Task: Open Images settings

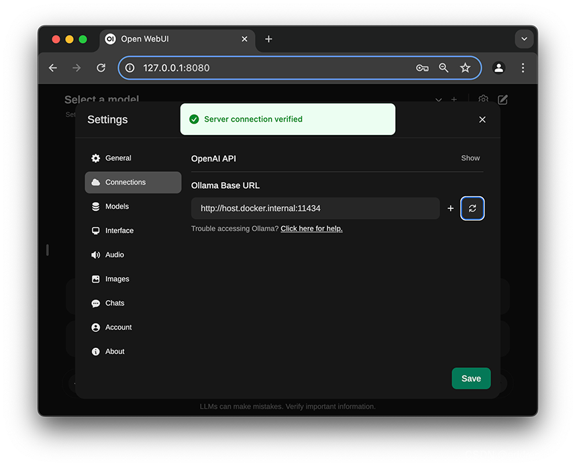Action: (133, 279)
